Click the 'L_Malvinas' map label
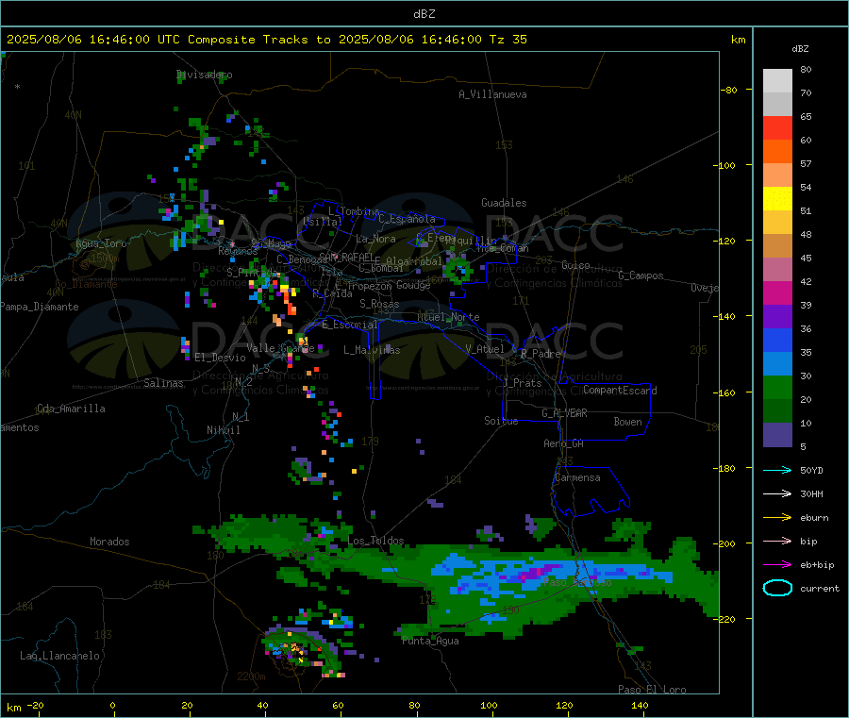Viewport: 849px width, 718px height. tap(372, 350)
